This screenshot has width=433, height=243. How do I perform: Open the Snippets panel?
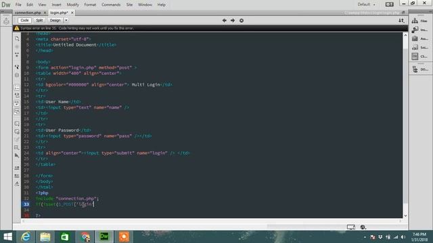[x=419, y=47]
